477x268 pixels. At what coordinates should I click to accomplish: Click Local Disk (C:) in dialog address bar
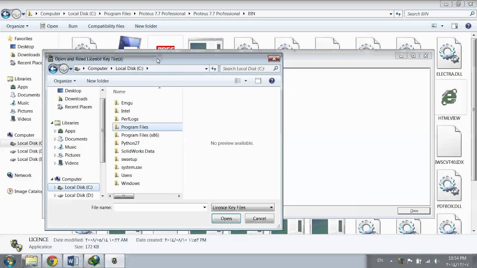(x=129, y=68)
